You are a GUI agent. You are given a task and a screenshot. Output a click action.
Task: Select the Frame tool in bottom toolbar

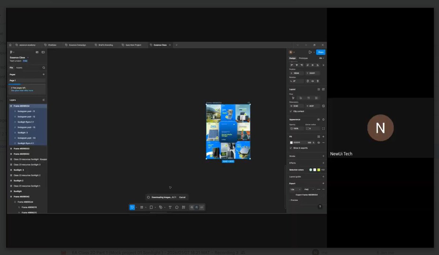point(142,207)
